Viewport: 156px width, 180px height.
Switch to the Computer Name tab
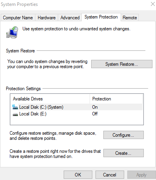click(x=18, y=18)
